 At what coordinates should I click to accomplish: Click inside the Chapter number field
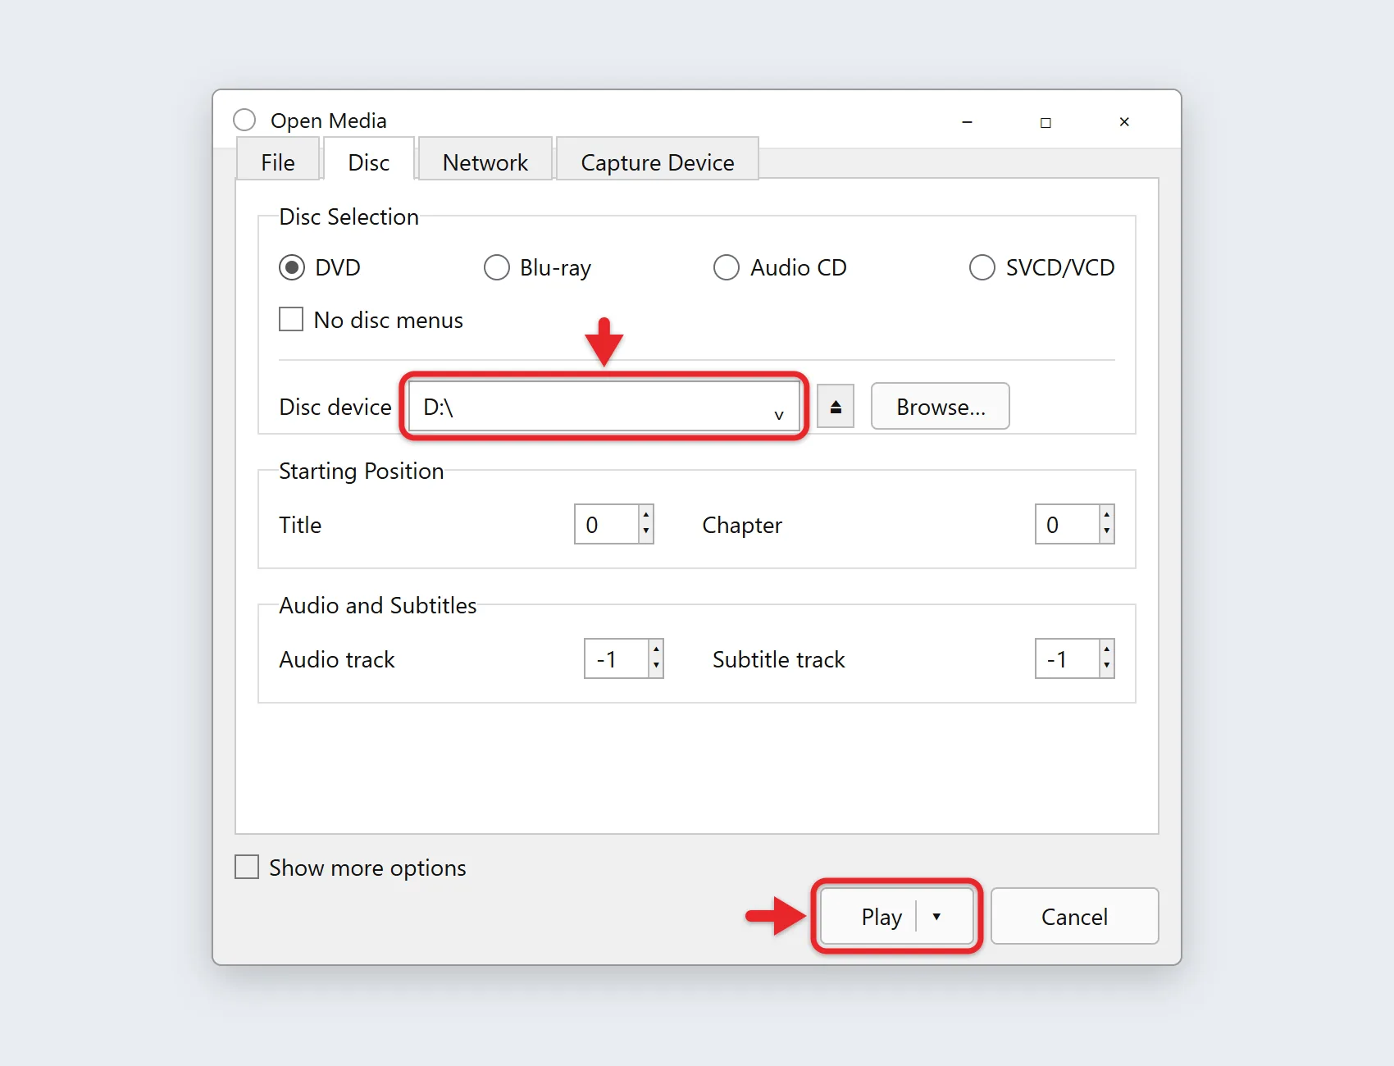tap(1067, 524)
